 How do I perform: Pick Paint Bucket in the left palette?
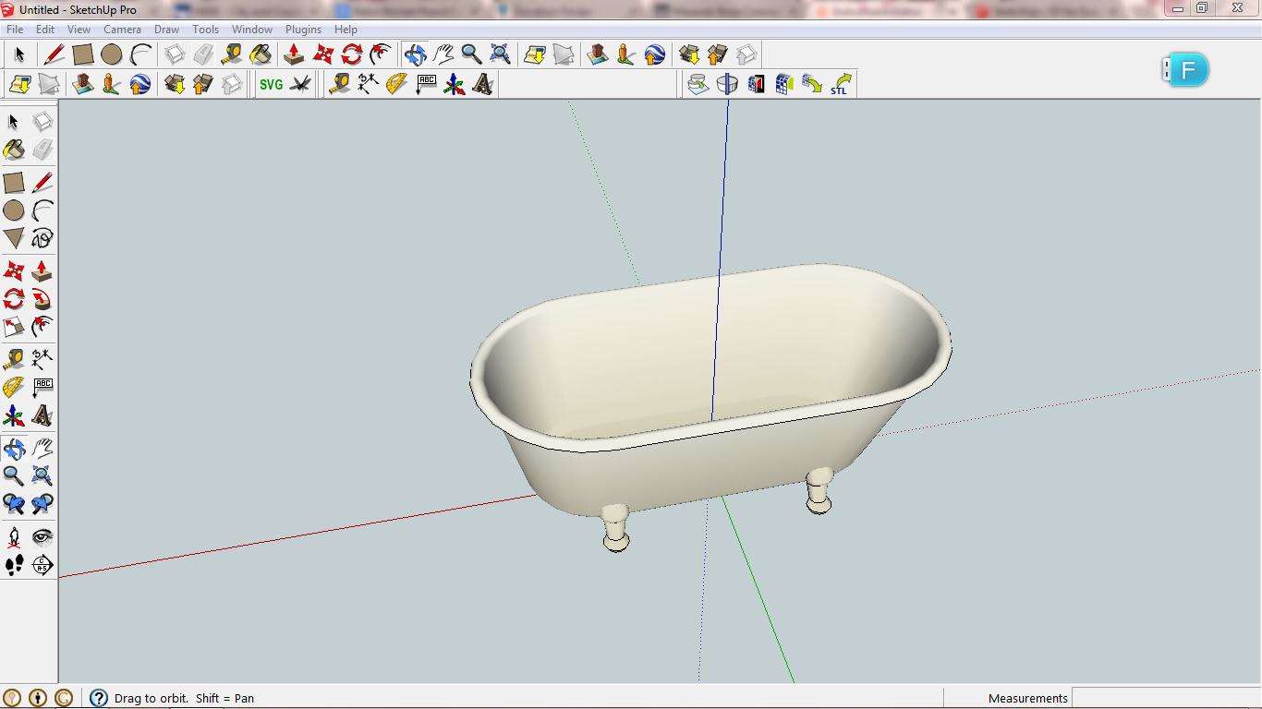[14, 150]
